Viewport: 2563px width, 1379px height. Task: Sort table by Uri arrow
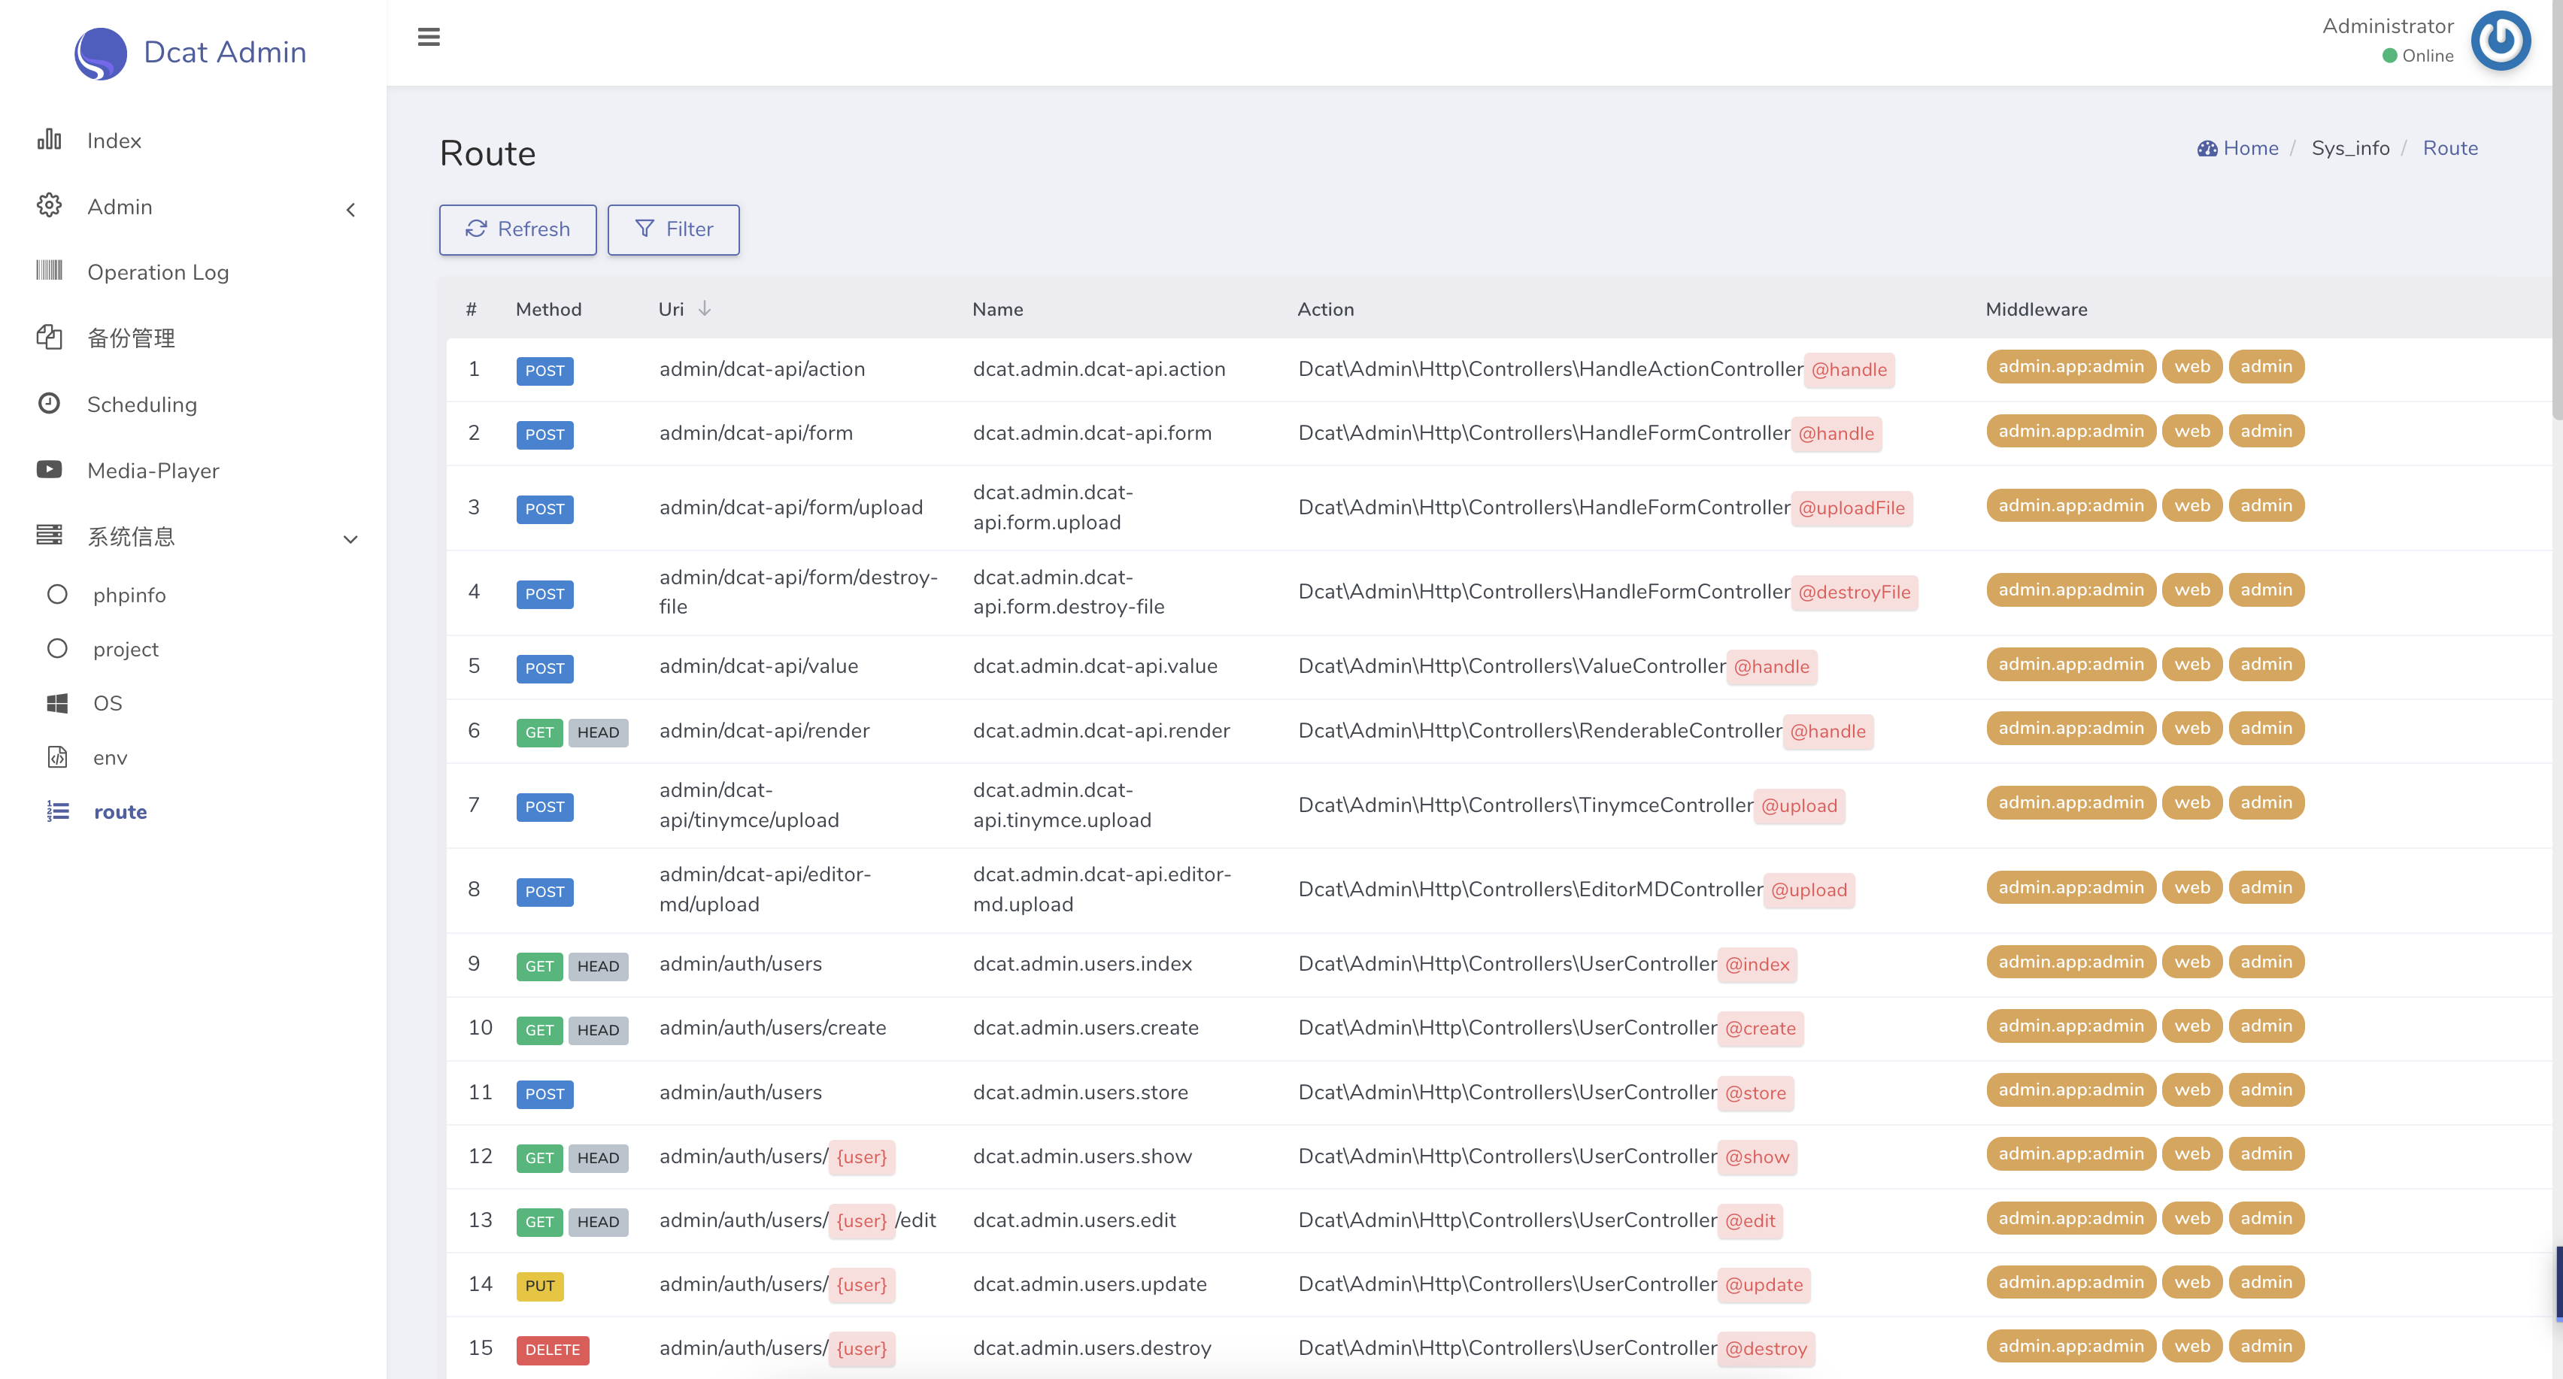705,308
